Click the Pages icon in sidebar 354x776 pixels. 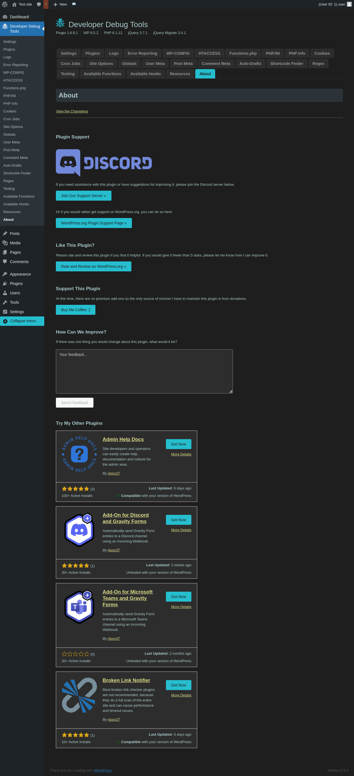[5, 252]
